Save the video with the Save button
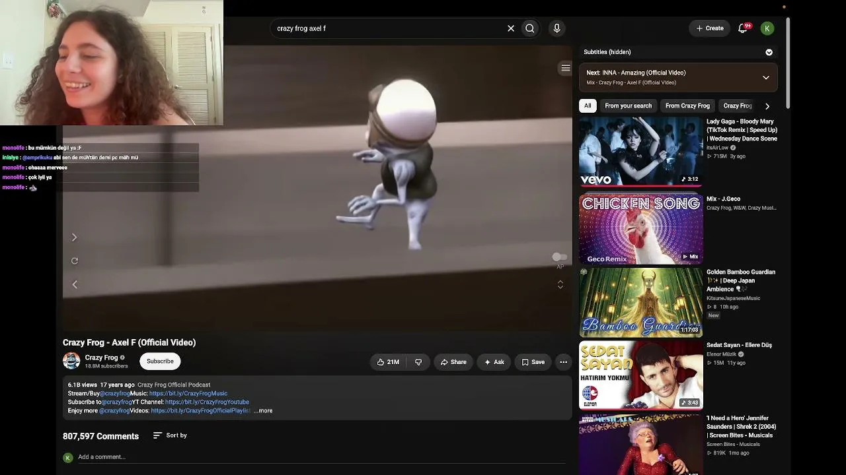The width and height of the screenshot is (846, 475). [x=533, y=362]
